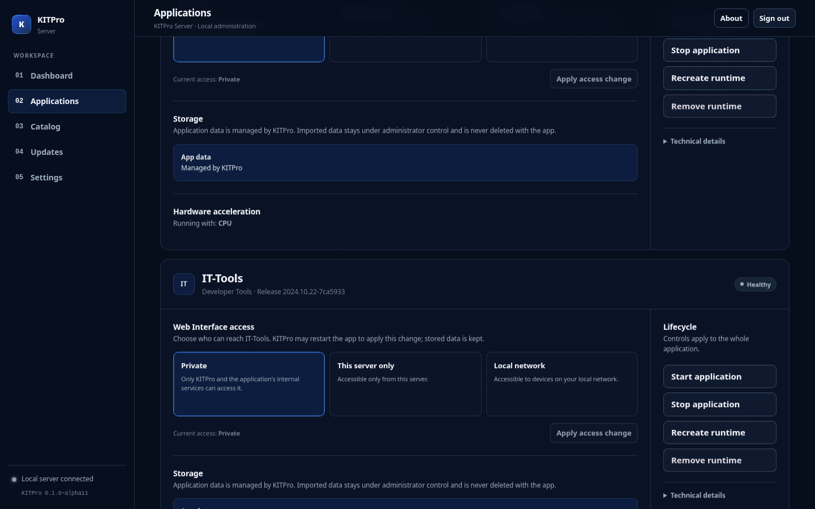Image resolution: width=815 pixels, height=509 pixels.
Task: Select This server only access for IT-Tools
Action: click(405, 384)
